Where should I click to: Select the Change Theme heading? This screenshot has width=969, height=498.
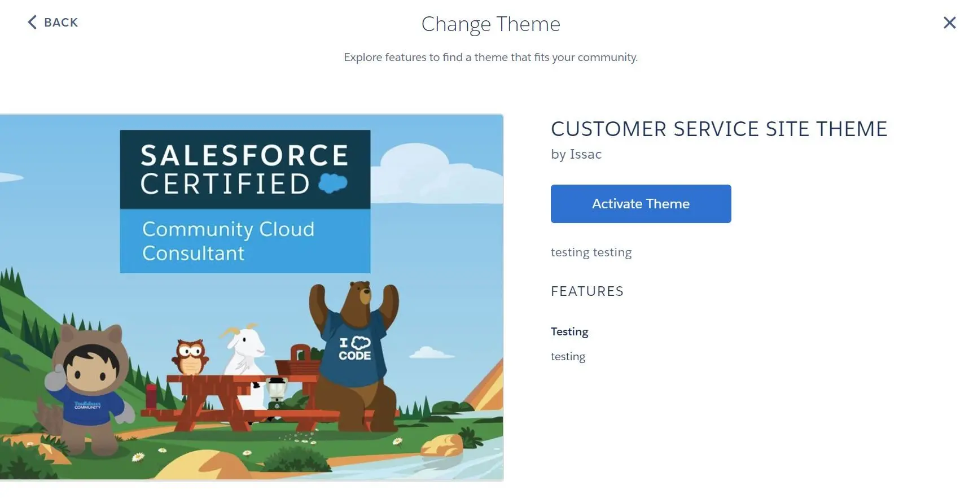tap(490, 24)
